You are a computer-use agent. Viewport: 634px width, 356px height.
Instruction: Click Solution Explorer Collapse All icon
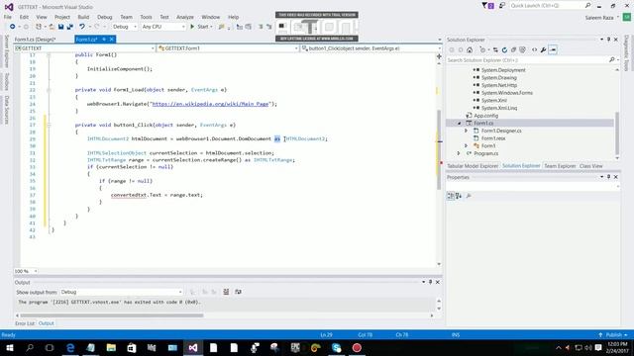pos(513,50)
